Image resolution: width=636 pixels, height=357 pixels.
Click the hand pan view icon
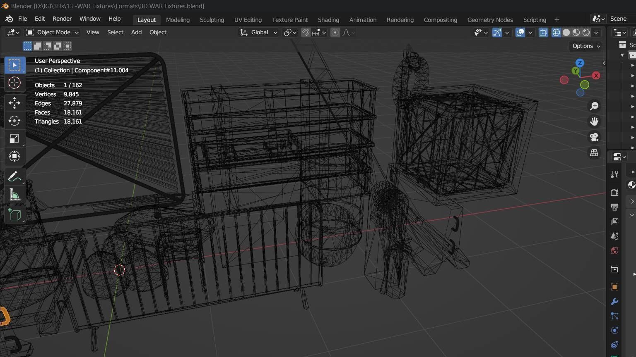coord(594,121)
